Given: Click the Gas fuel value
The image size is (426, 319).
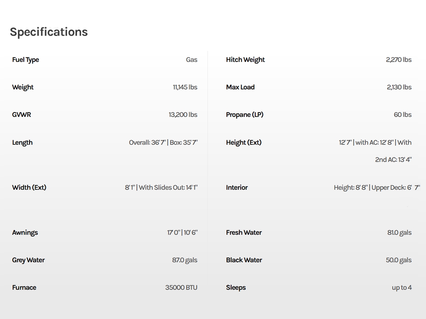Looking at the screenshot, I should click(x=191, y=60).
